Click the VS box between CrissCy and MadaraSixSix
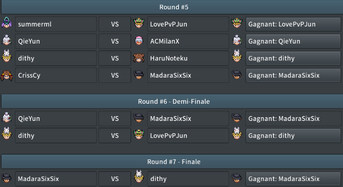The width and height of the screenshot is (343, 187). point(115,75)
